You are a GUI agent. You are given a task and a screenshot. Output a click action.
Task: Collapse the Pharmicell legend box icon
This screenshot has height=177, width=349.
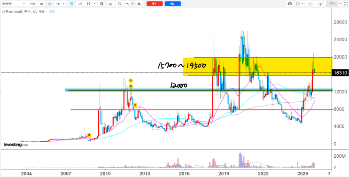pyautogui.click(x=3, y=12)
